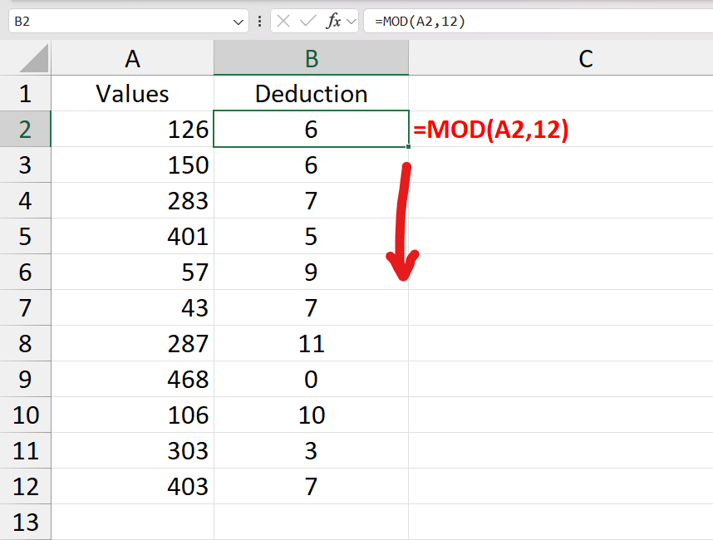Select Deduction cell beside 283

pyautogui.click(x=311, y=200)
